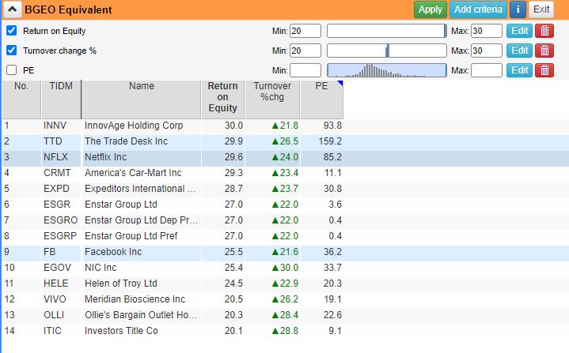The width and height of the screenshot is (569, 353).
Task: Sort by Turnover %chg column header
Action: [x=272, y=100]
